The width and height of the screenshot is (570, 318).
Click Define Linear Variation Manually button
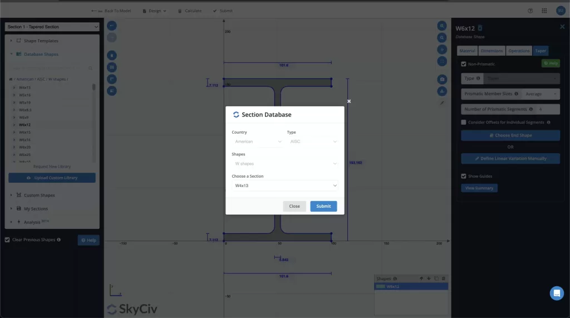point(510,159)
